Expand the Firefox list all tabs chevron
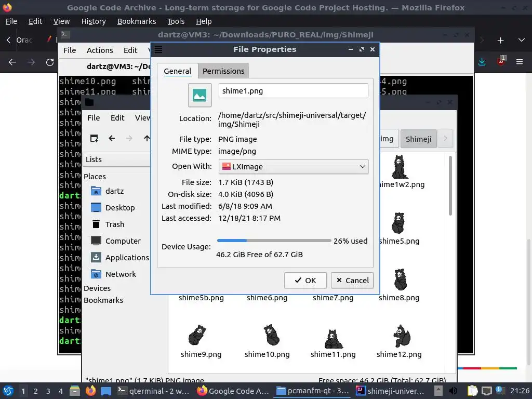 (522, 40)
